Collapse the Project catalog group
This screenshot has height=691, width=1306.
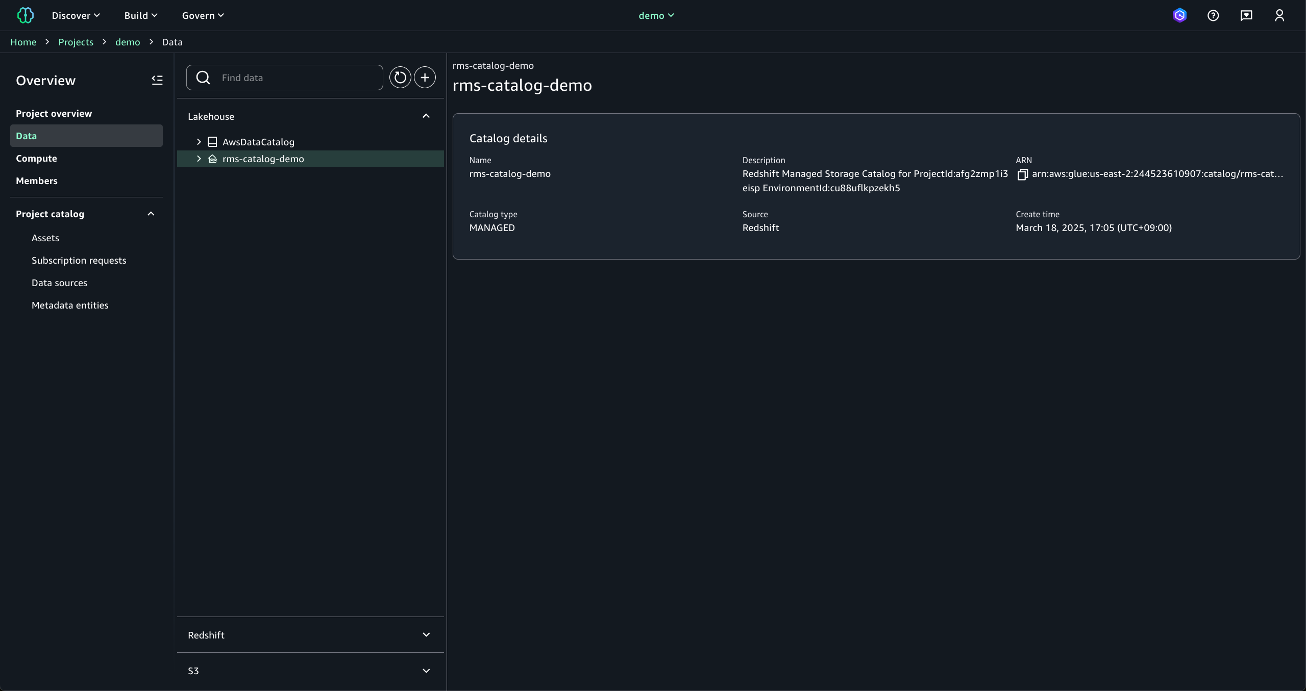click(151, 214)
